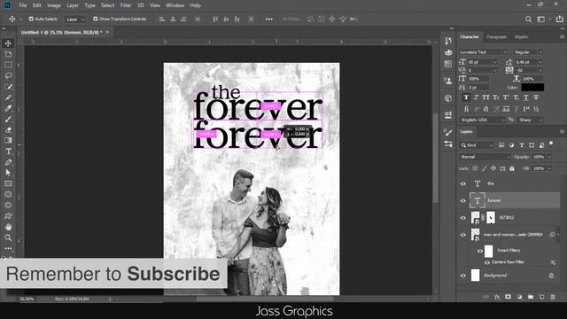The height and width of the screenshot is (319, 567).
Task: Select the 'forever' layer thumbnail
Action: tap(478, 200)
